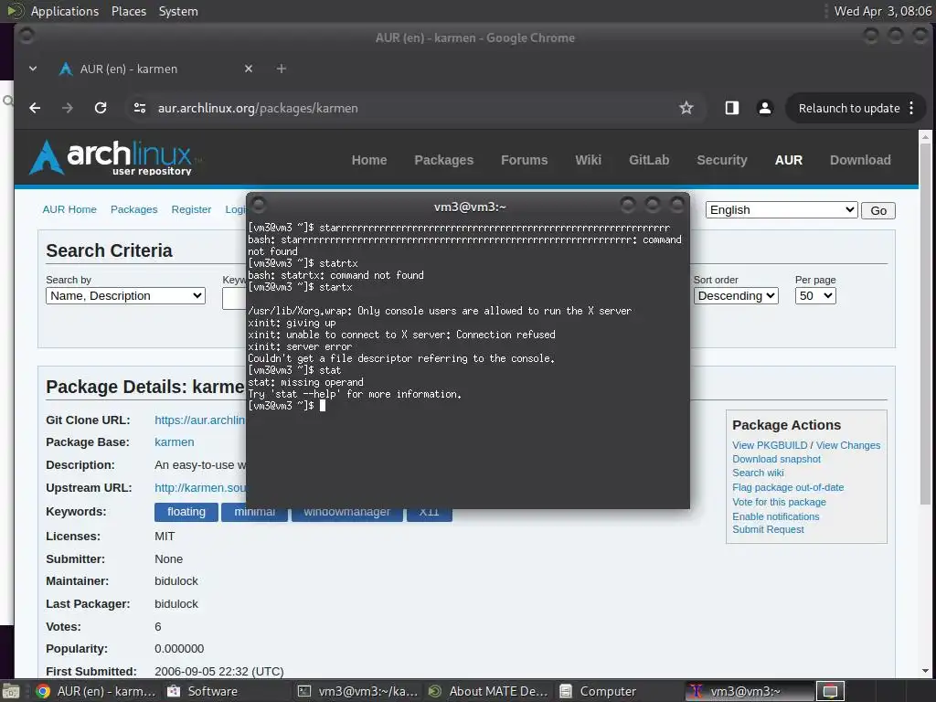Select AUR in navigation bar
The image size is (936, 702).
789,160
